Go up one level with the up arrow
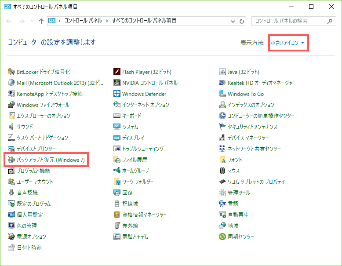This screenshot has height=266, width=342. 41,21
